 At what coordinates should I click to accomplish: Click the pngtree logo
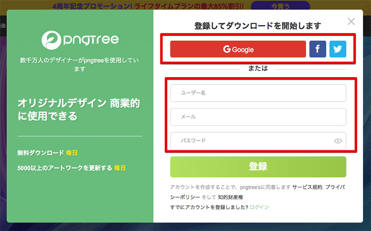pyautogui.click(x=80, y=40)
